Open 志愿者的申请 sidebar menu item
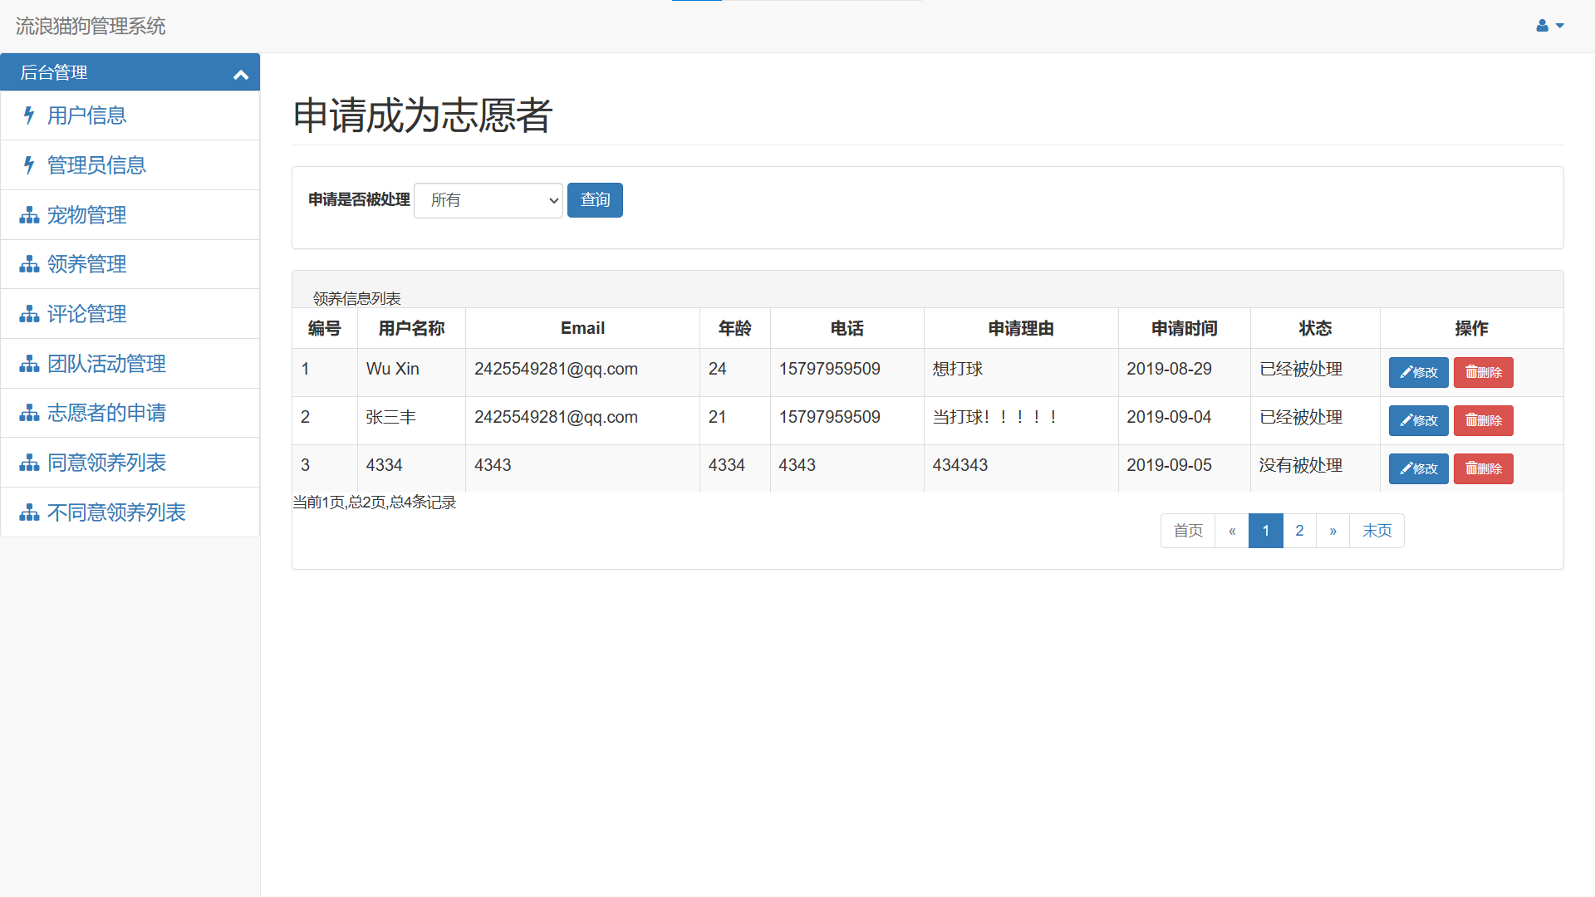 coord(106,413)
